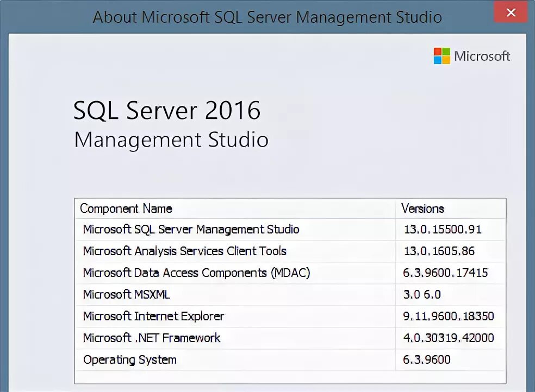Click the Component Name column header

126,208
